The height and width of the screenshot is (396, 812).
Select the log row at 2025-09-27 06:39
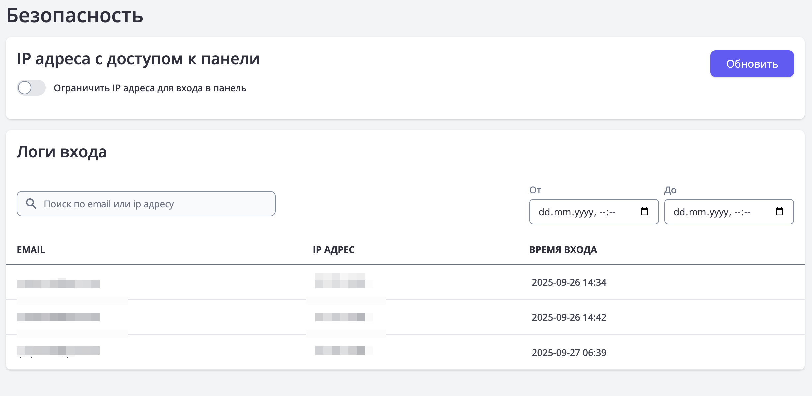pos(569,353)
